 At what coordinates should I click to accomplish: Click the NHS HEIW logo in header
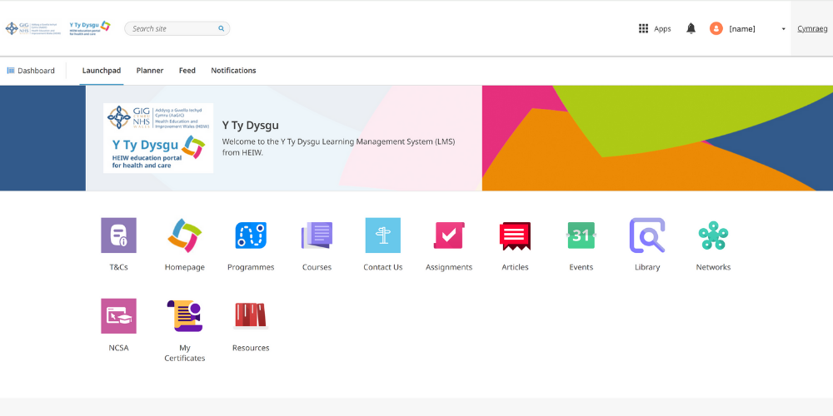tap(33, 28)
